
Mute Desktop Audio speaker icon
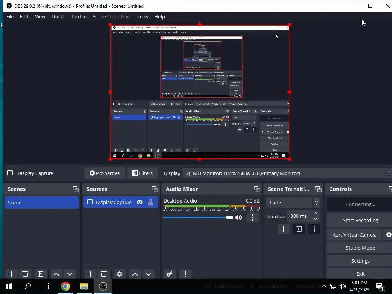[x=239, y=217]
